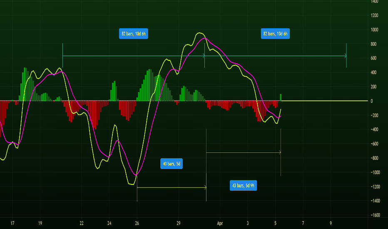
Task: Click the arrow tip ending the 43 bars range
Action: click(x=280, y=152)
